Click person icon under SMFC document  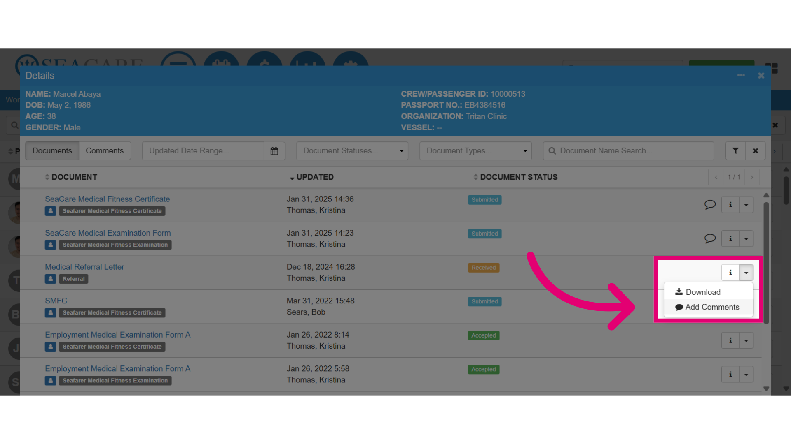click(50, 313)
